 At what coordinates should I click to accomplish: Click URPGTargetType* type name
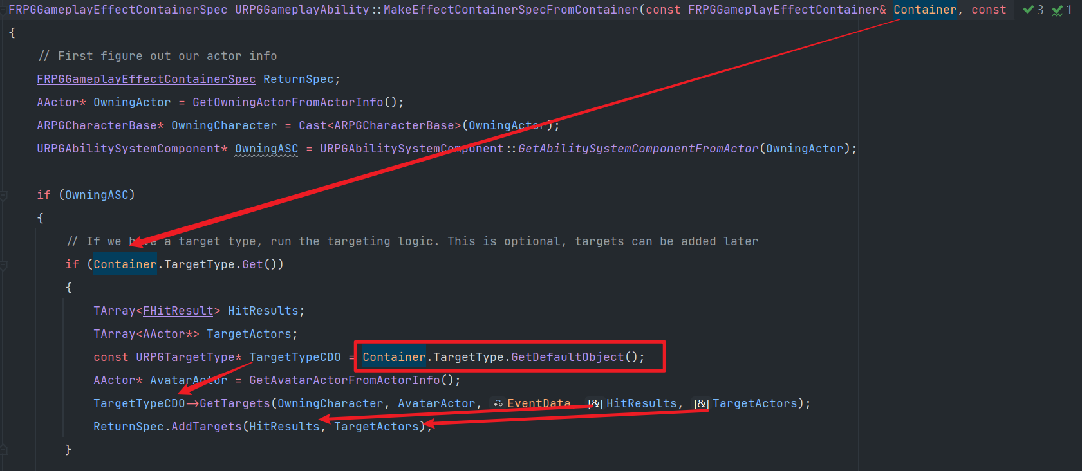pyautogui.click(x=189, y=357)
